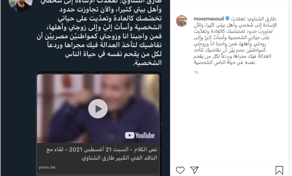Screen dimensions: 292x176
Task: Click the YouTube logo on the video
Action: click(140, 136)
